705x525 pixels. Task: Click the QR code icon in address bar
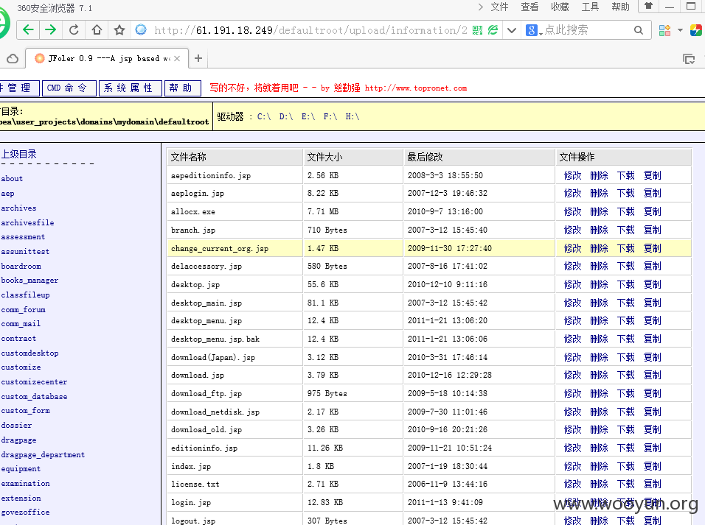tap(477, 30)
